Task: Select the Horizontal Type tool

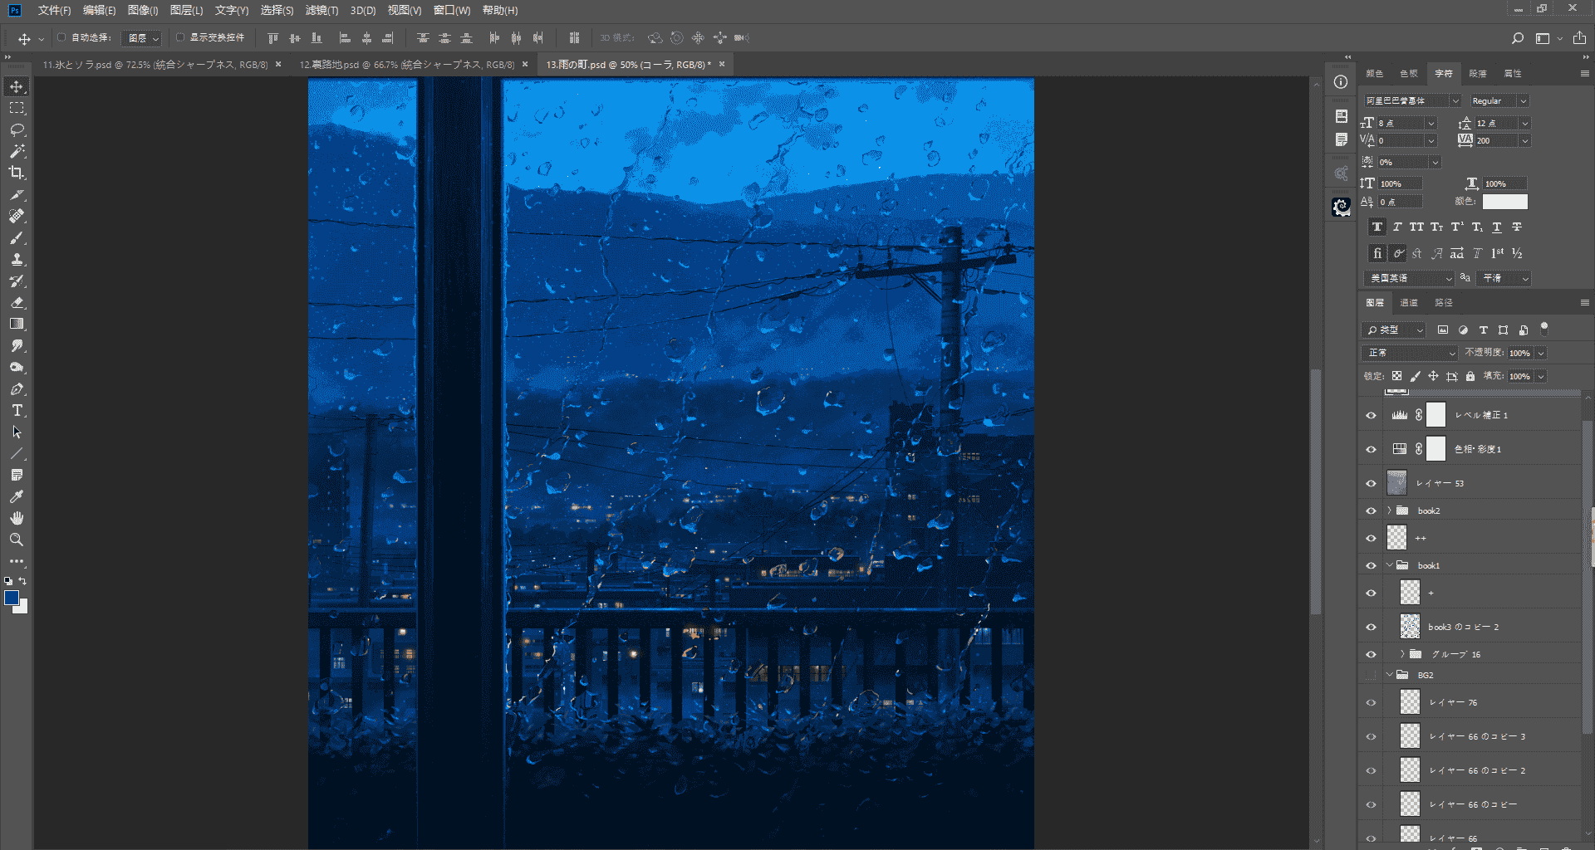Action: click(x=17, y=410)
